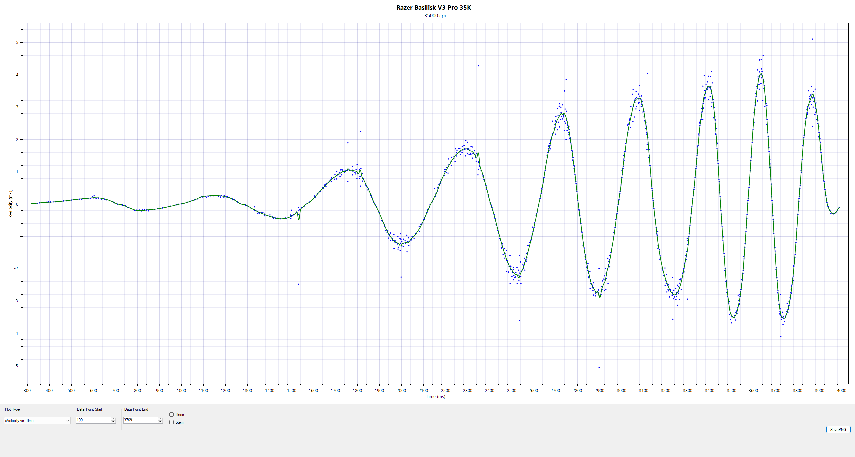The image size is (855, 457).
Task: Increase the Data Point Start value with up arrow
Action: click(113, 419)
